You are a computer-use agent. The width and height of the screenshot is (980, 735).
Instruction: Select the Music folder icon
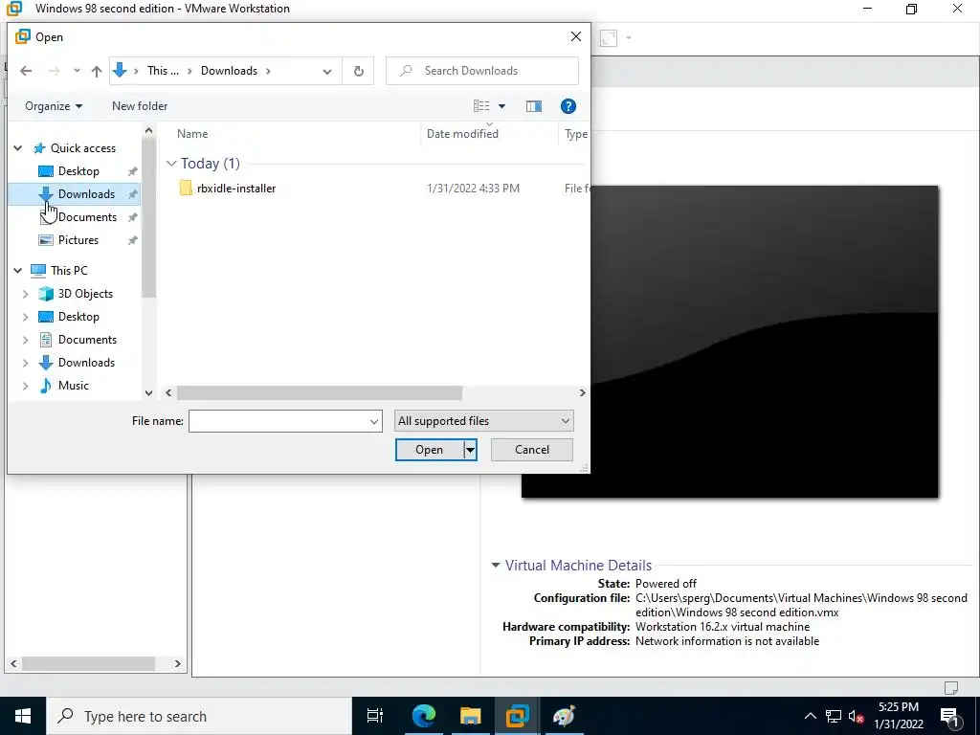click(46, 386)
